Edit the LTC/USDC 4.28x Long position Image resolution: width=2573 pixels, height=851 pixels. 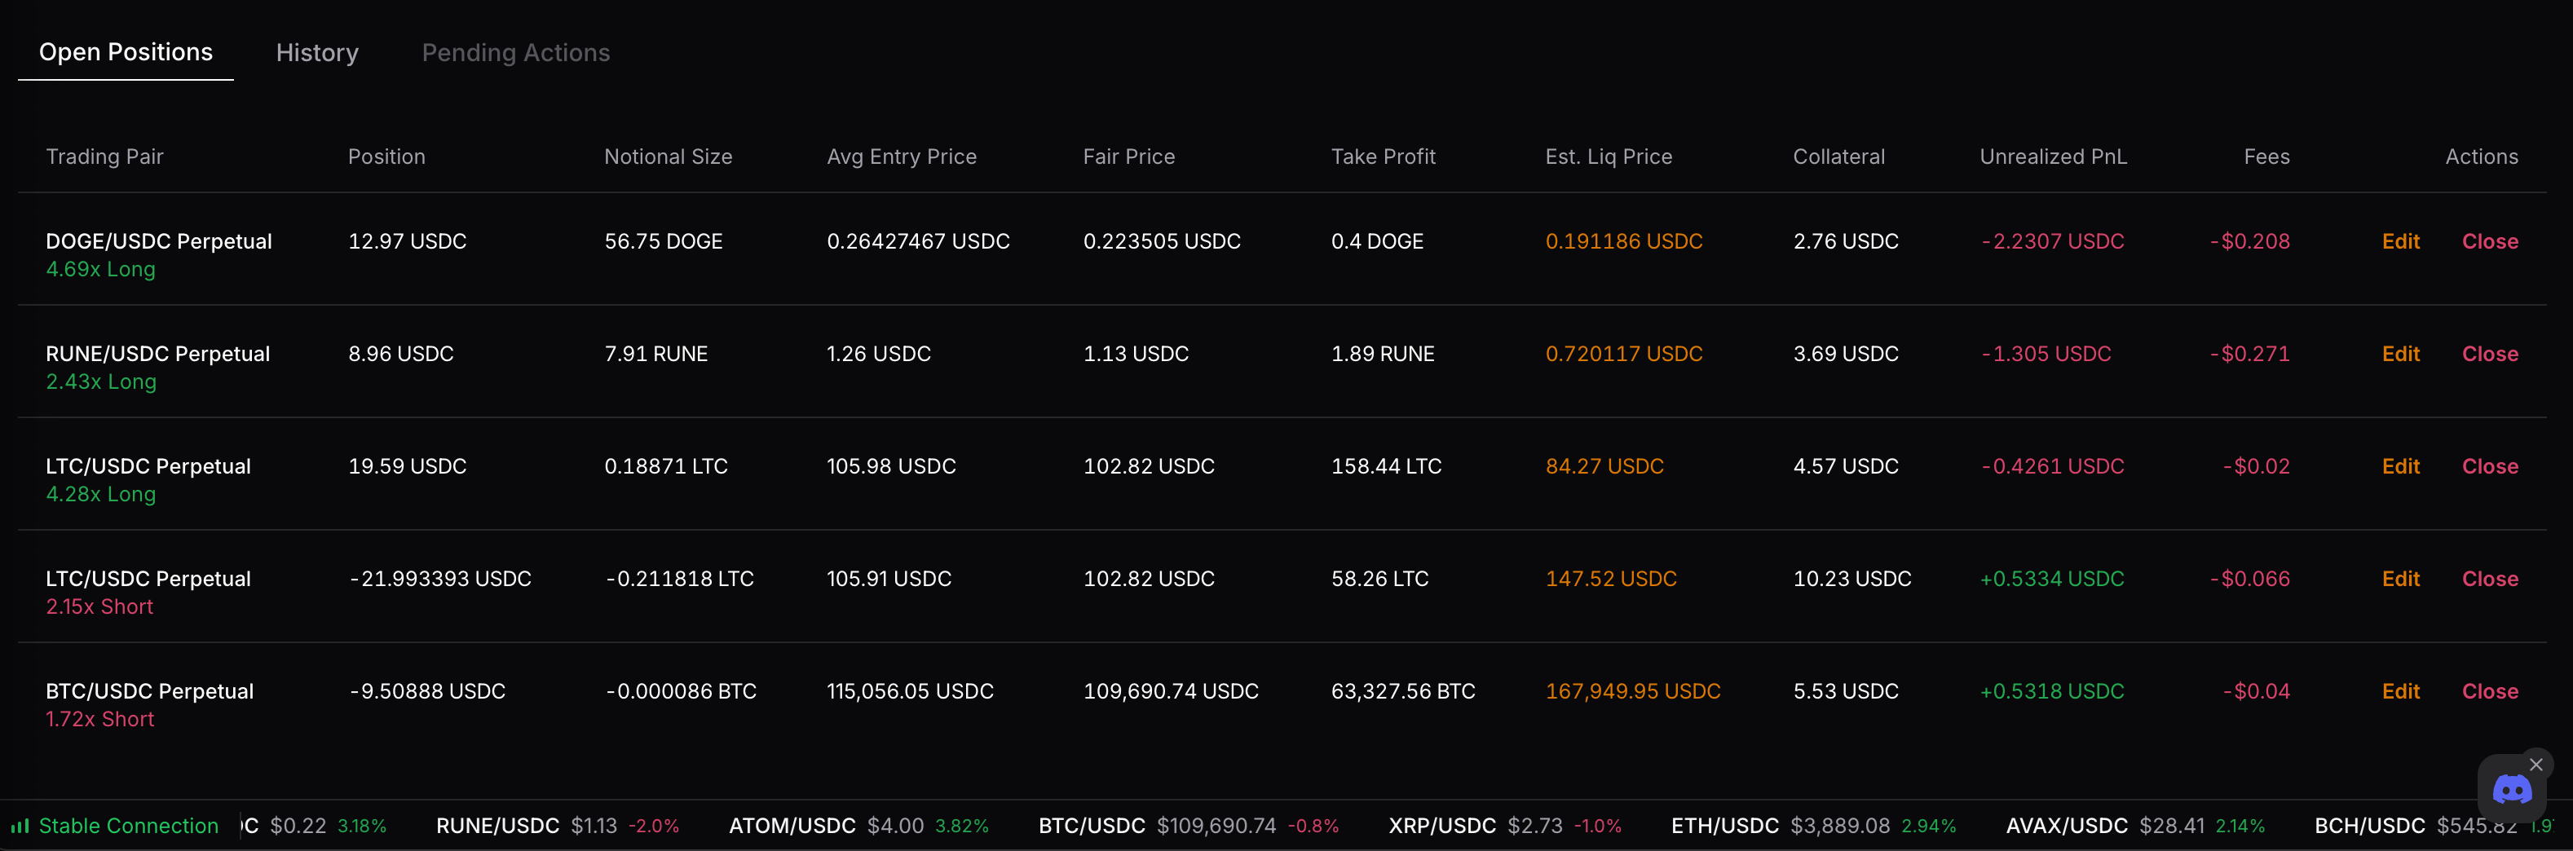(x=2400, y=466)
